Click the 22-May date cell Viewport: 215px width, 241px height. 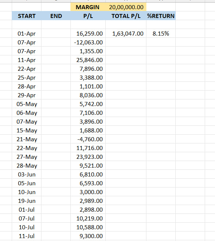coord(26,148)
